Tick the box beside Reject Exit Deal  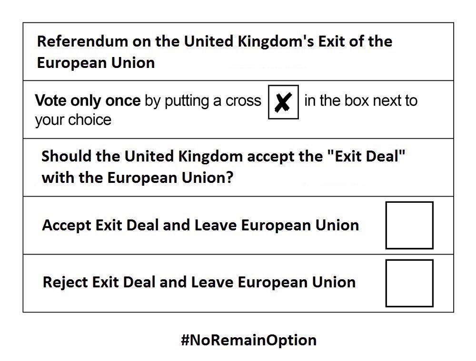(x=409, y=283)
